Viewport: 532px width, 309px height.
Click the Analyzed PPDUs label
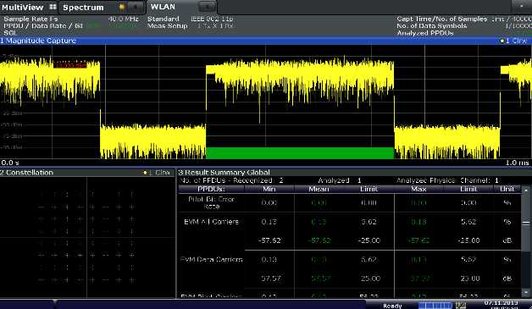coord(425,33)
